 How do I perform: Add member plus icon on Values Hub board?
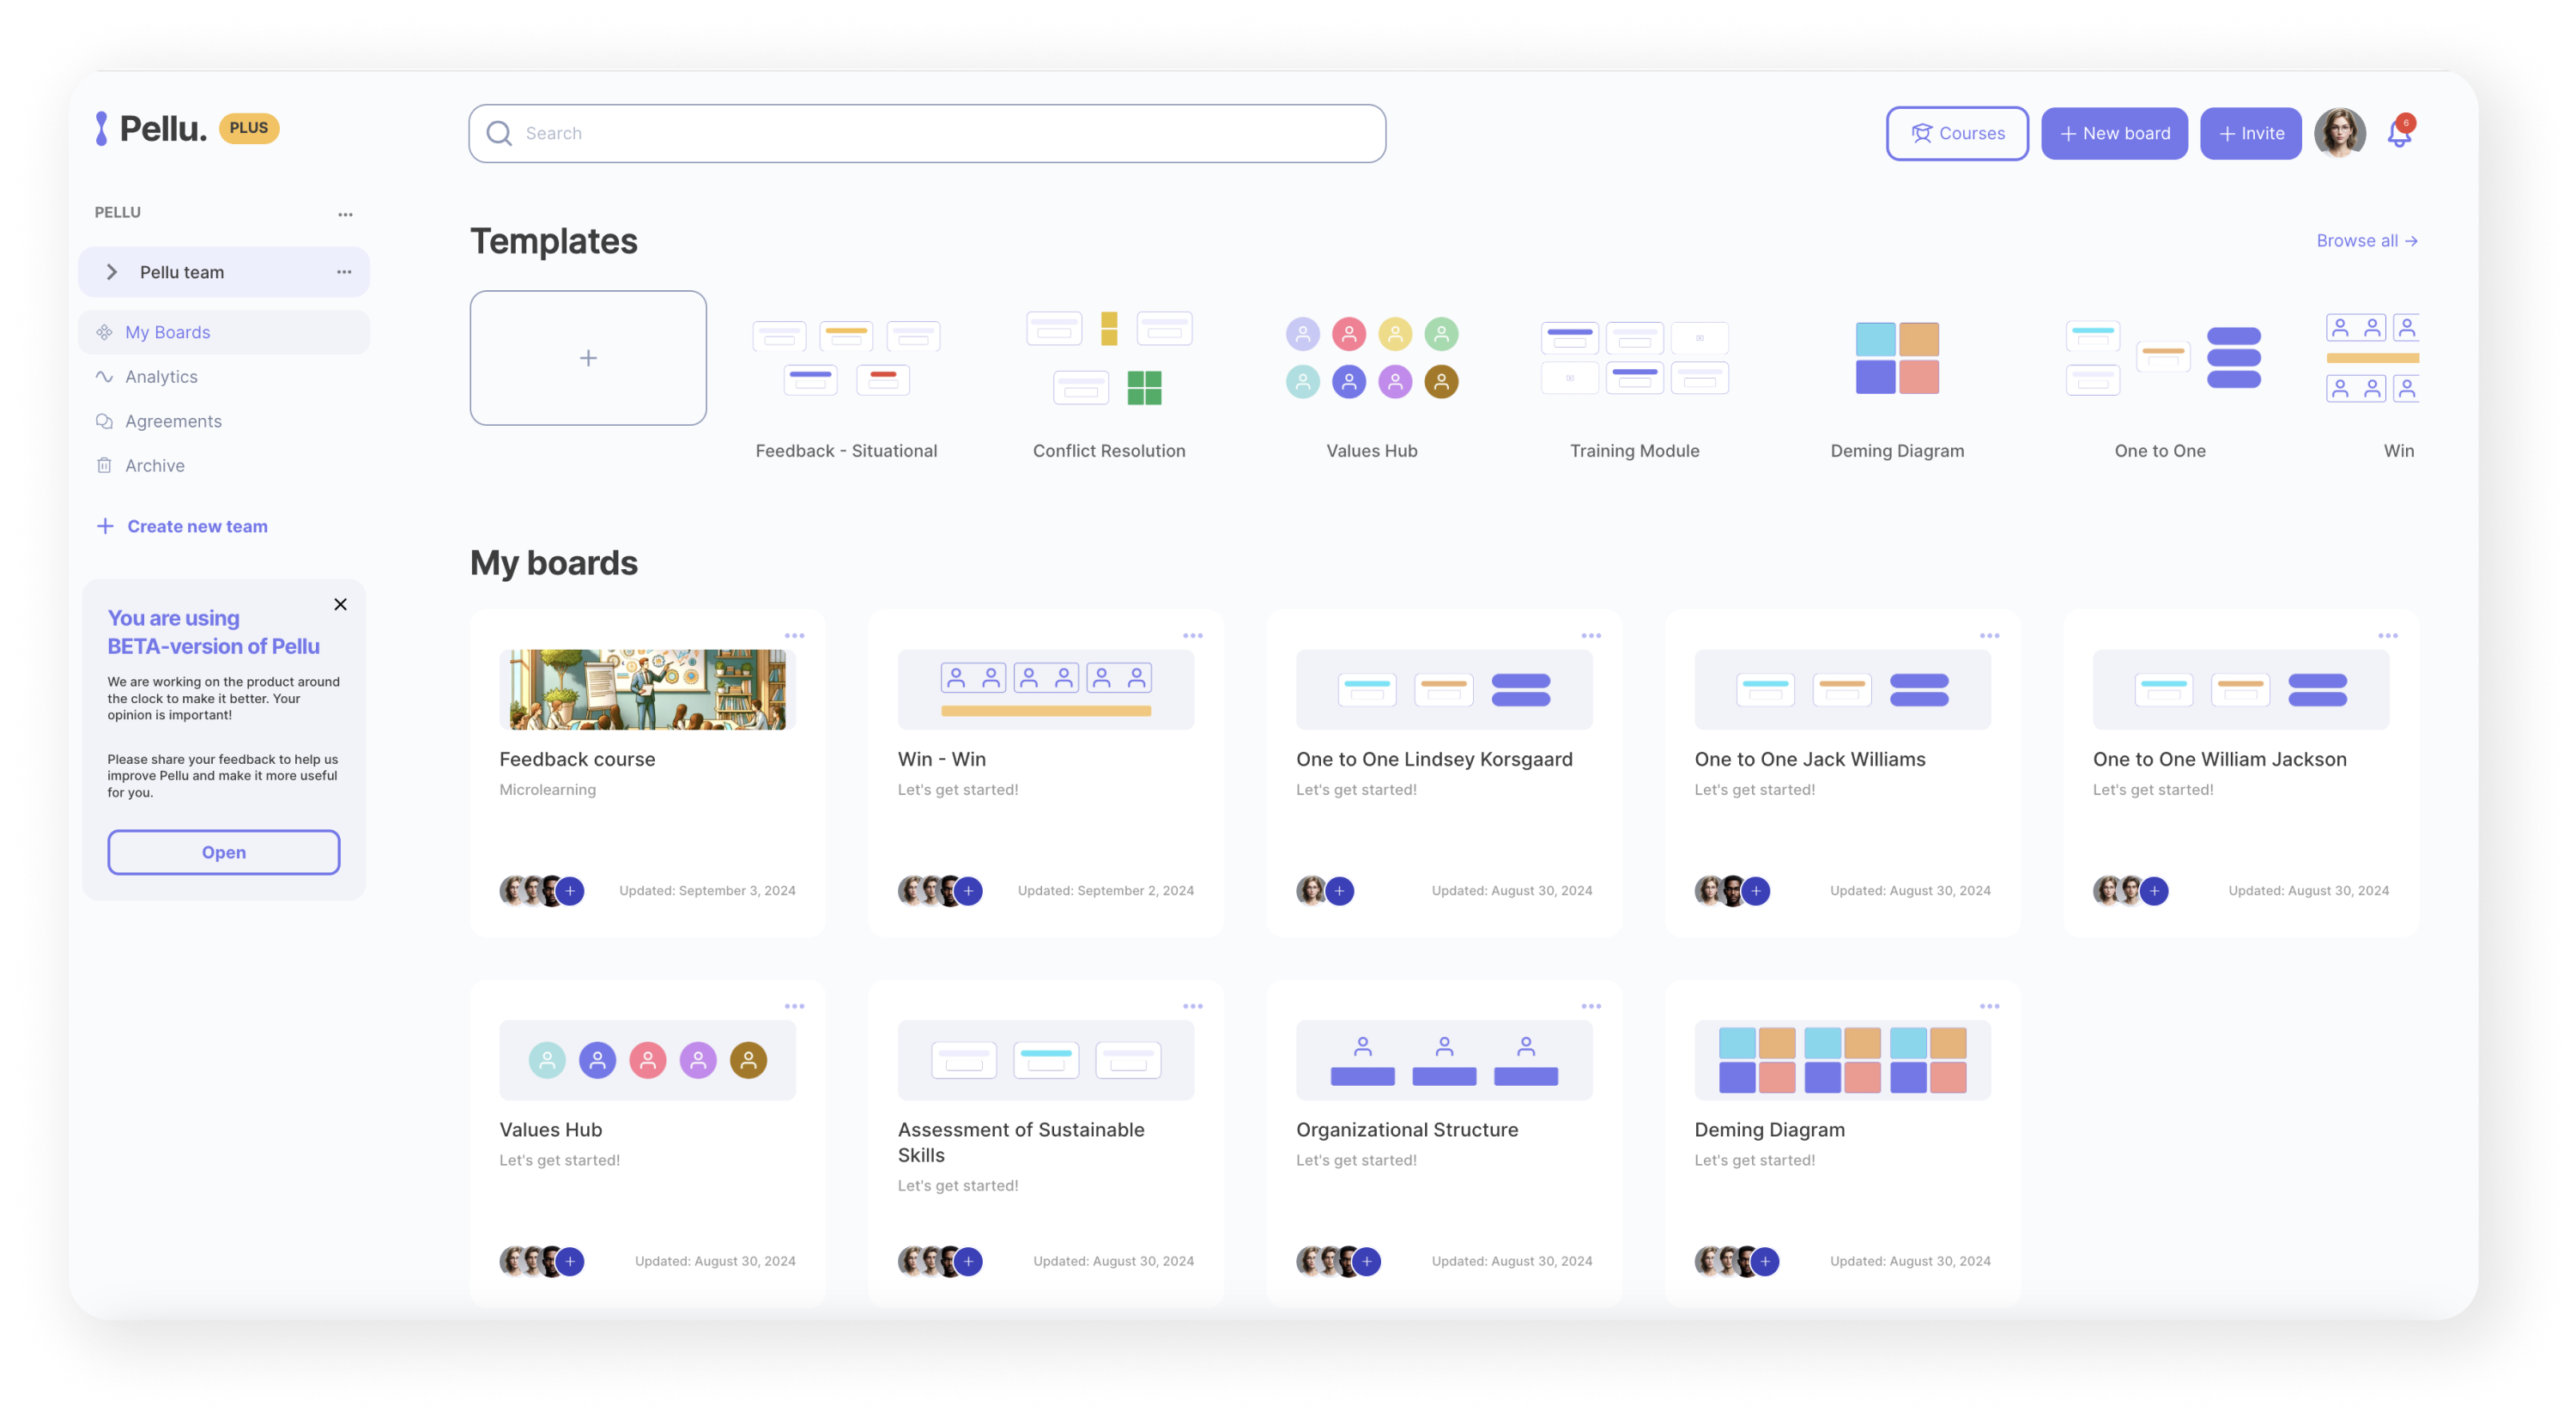(570, 1261)
